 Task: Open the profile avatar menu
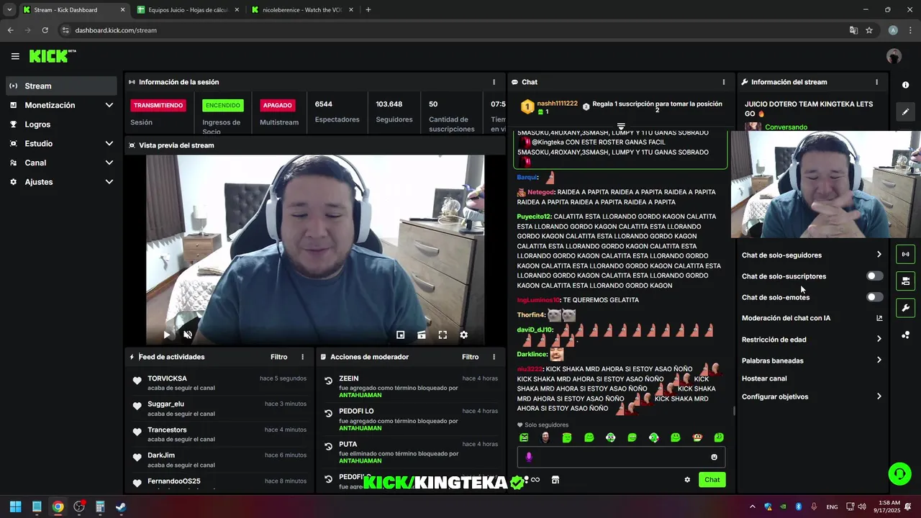point(894,56)
